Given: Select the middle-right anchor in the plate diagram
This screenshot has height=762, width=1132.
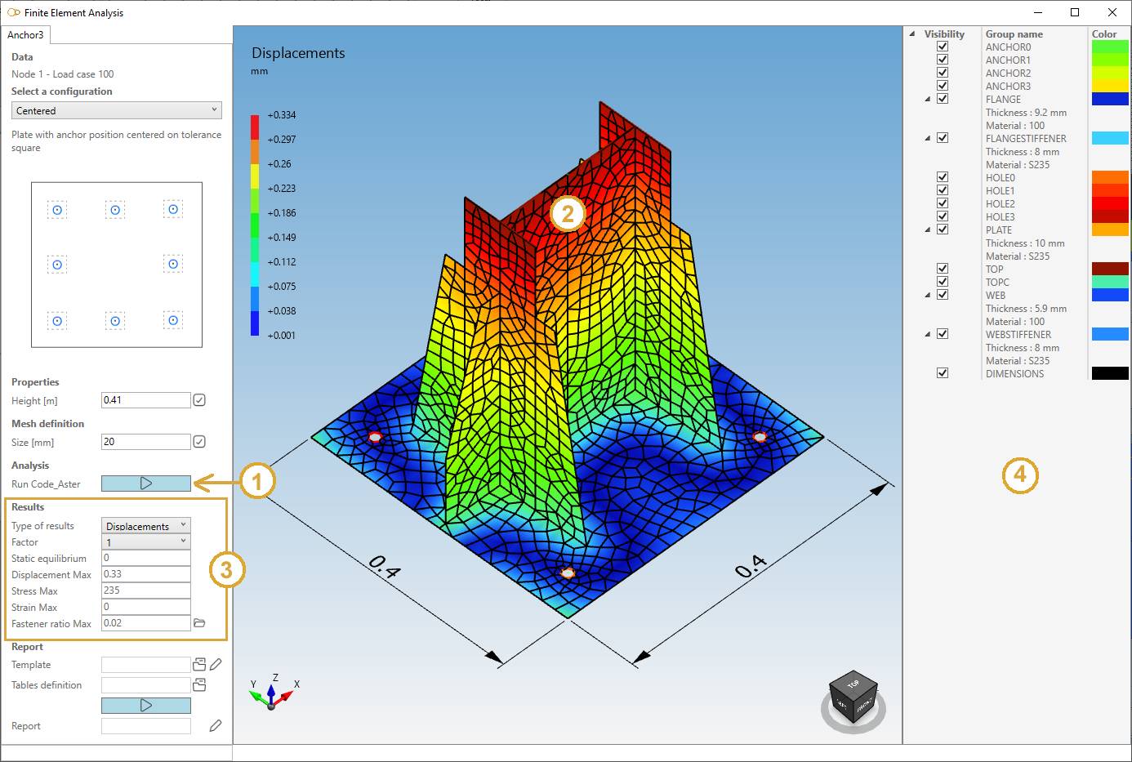Looking at the screenshot, I should 173,264.
